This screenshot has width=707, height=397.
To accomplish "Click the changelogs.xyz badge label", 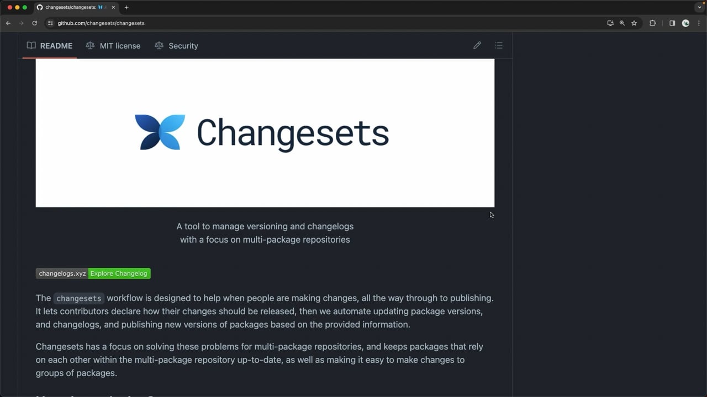I will pos(62,273).
